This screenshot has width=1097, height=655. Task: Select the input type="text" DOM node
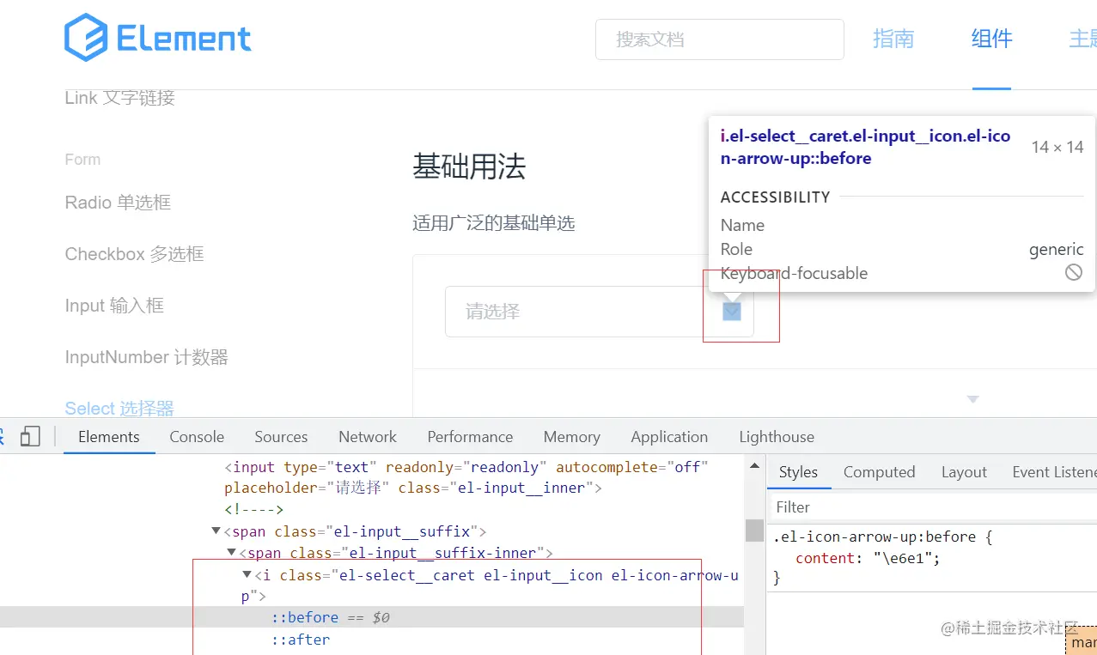click(x=466, y=478)
